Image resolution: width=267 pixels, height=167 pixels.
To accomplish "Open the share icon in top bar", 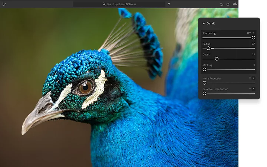I will pyautogui.click(x=228, y=4).
